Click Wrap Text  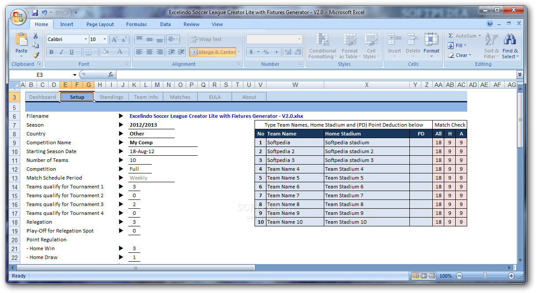click(x=206, y=39)
